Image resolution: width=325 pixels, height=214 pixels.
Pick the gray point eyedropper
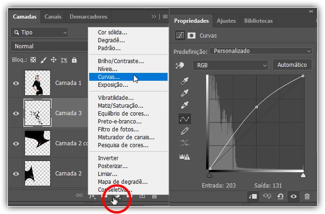click(x=184, y=93)
